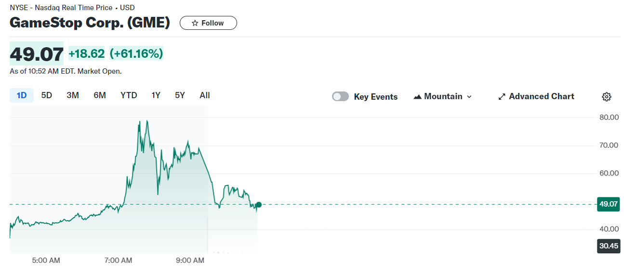Select the 1D time range tab
Image resolution: width=624 pixels, height=273 pixels.
point(22,95)
